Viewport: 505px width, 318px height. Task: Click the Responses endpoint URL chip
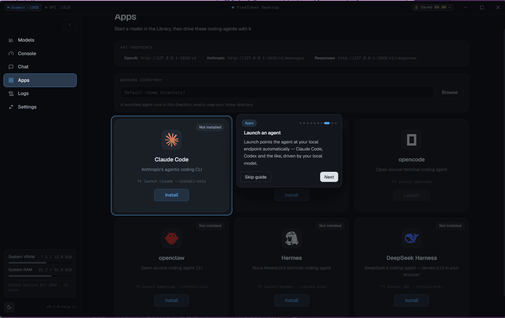pos(366,58)
